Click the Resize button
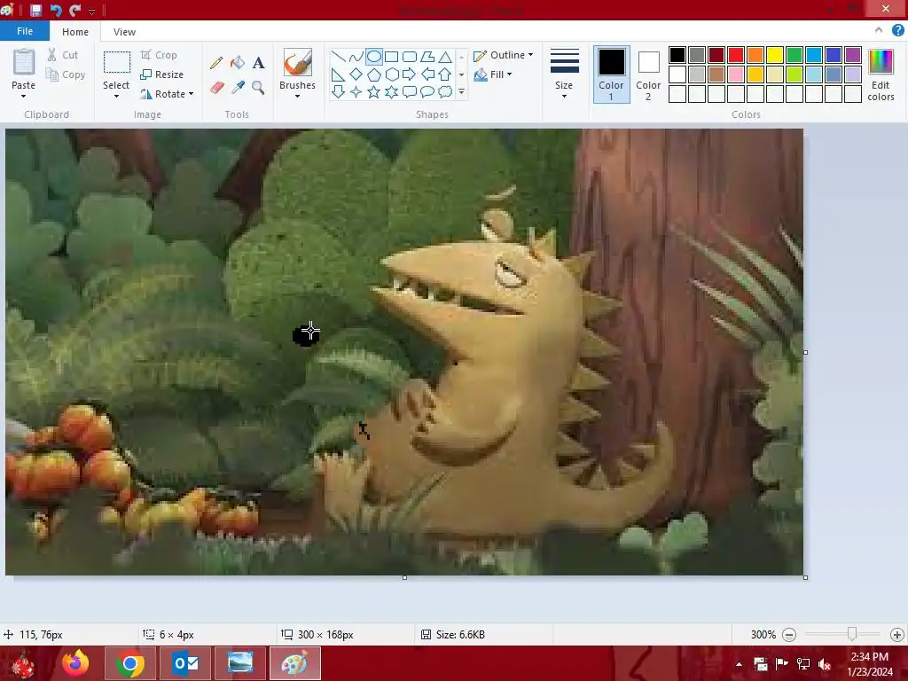908x681 pixels. [162, 74]
